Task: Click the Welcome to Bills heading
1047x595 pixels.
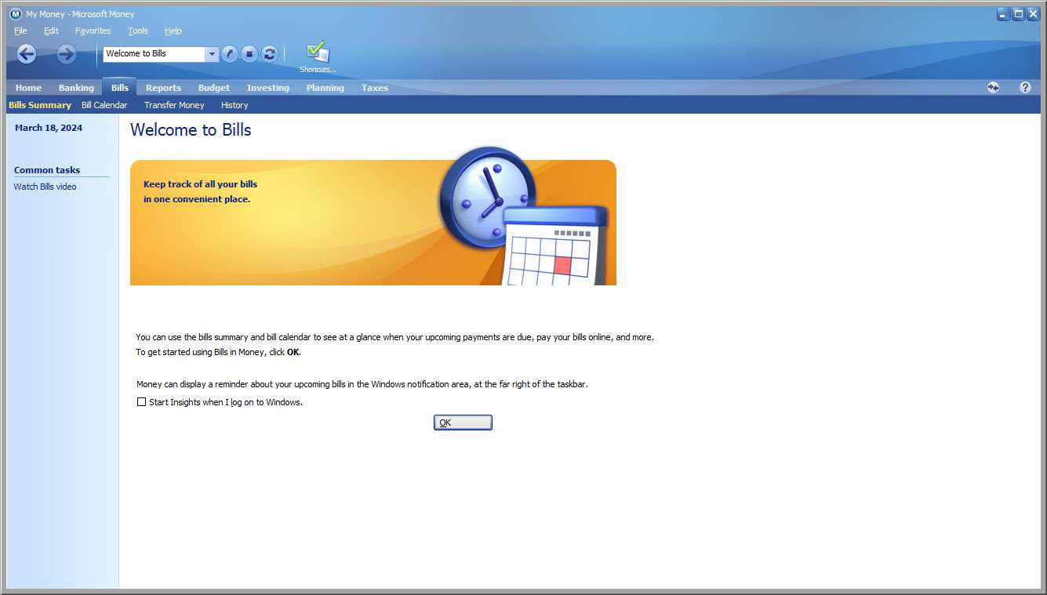Action: pyautogui.click(x=191, y=130)
